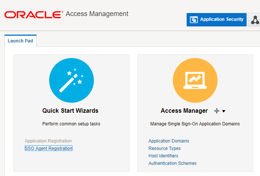Click the Access Manager heading
Screen dimensions: 260x176
tap(184, 111)
